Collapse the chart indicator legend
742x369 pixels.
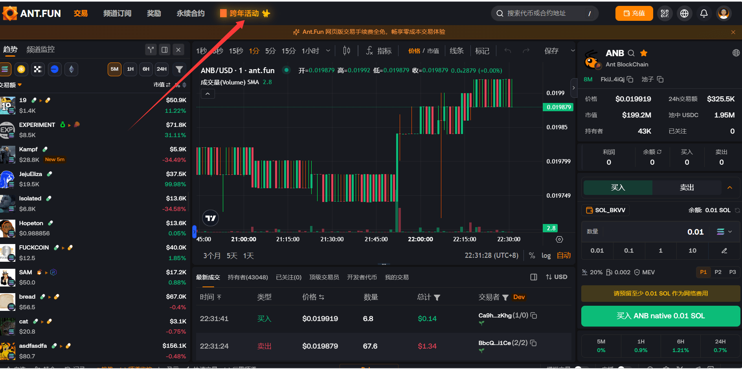tap(208, 94)
